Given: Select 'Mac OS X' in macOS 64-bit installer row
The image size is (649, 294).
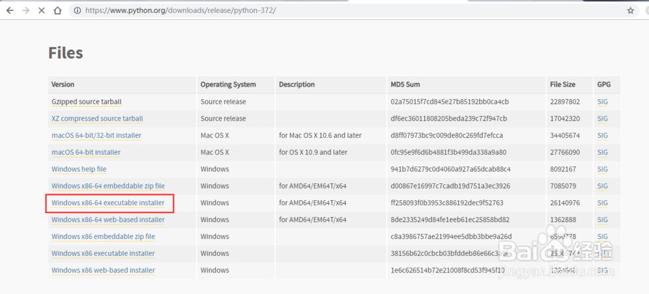Looking at the screenshot, I should click(x=215, y=152).
